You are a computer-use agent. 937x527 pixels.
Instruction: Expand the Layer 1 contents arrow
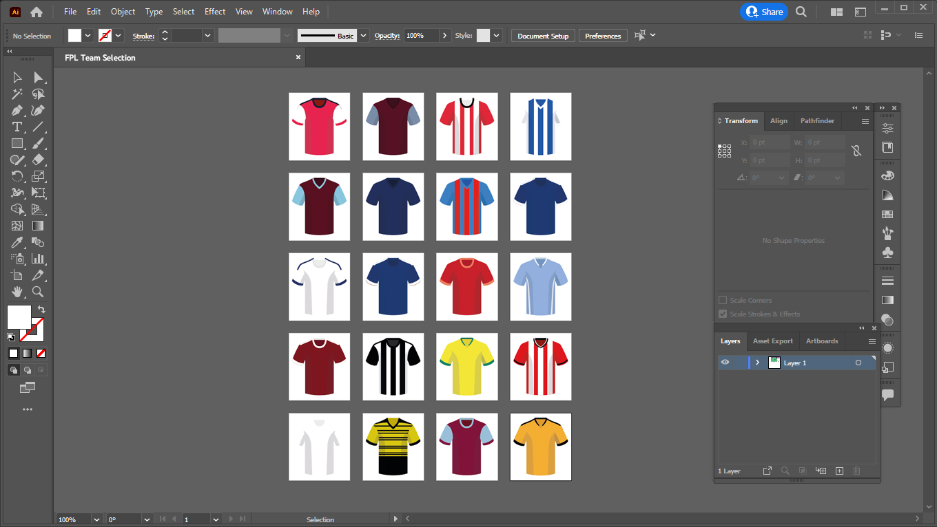click(757, 362)
